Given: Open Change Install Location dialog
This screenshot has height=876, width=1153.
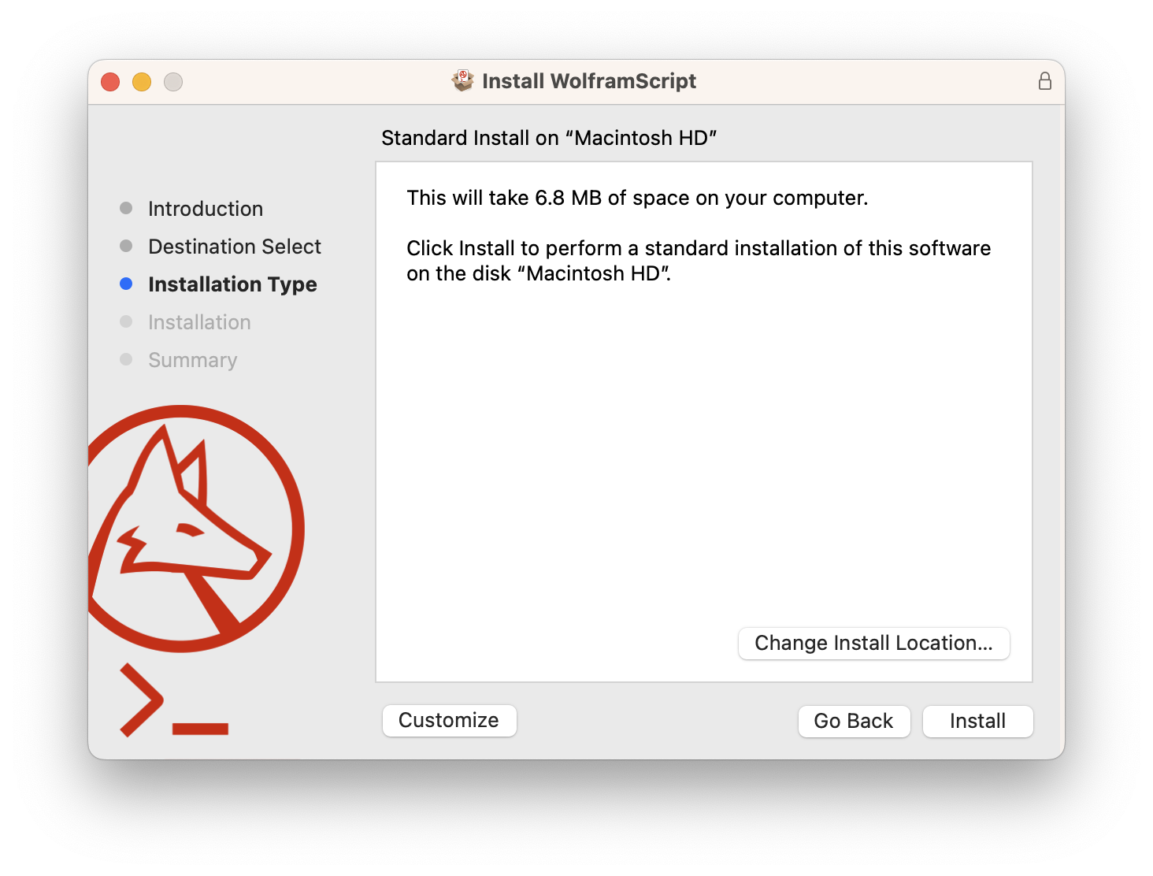Looking at the screenshot, I should [873, 643].
